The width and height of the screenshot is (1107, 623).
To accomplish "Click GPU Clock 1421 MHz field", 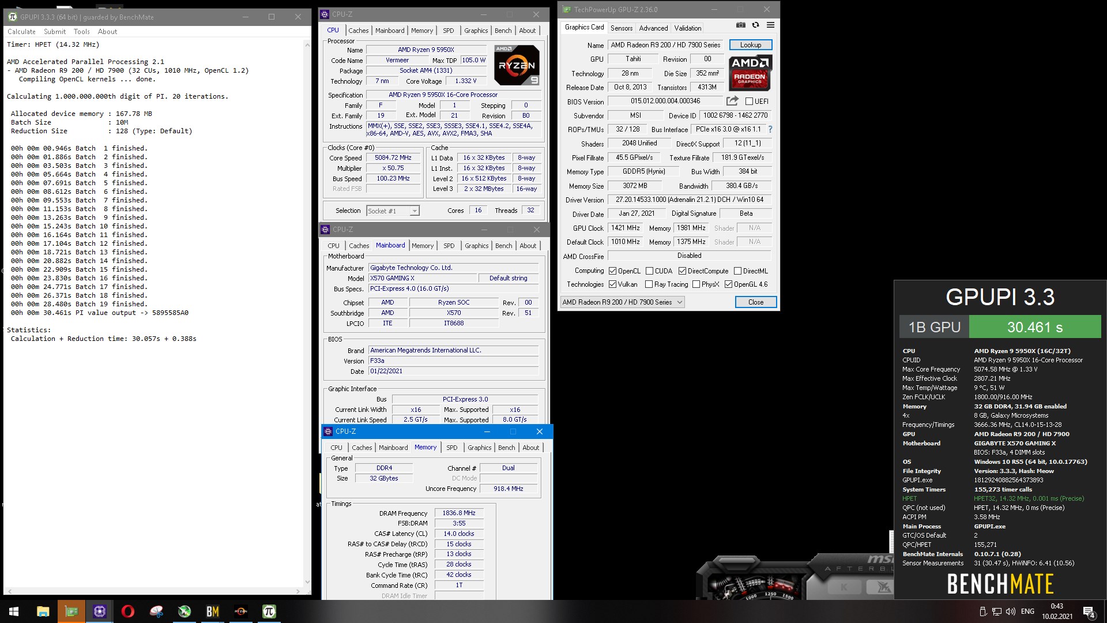I will point(626,228).
